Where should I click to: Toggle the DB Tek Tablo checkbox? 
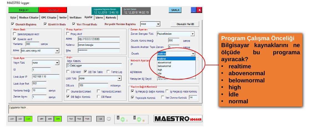85,72
